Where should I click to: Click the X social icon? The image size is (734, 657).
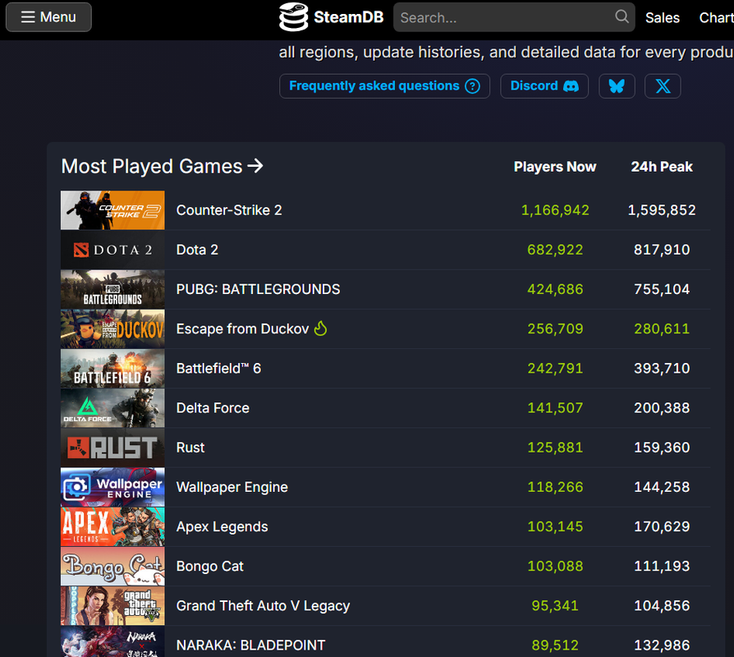(663, 86)
